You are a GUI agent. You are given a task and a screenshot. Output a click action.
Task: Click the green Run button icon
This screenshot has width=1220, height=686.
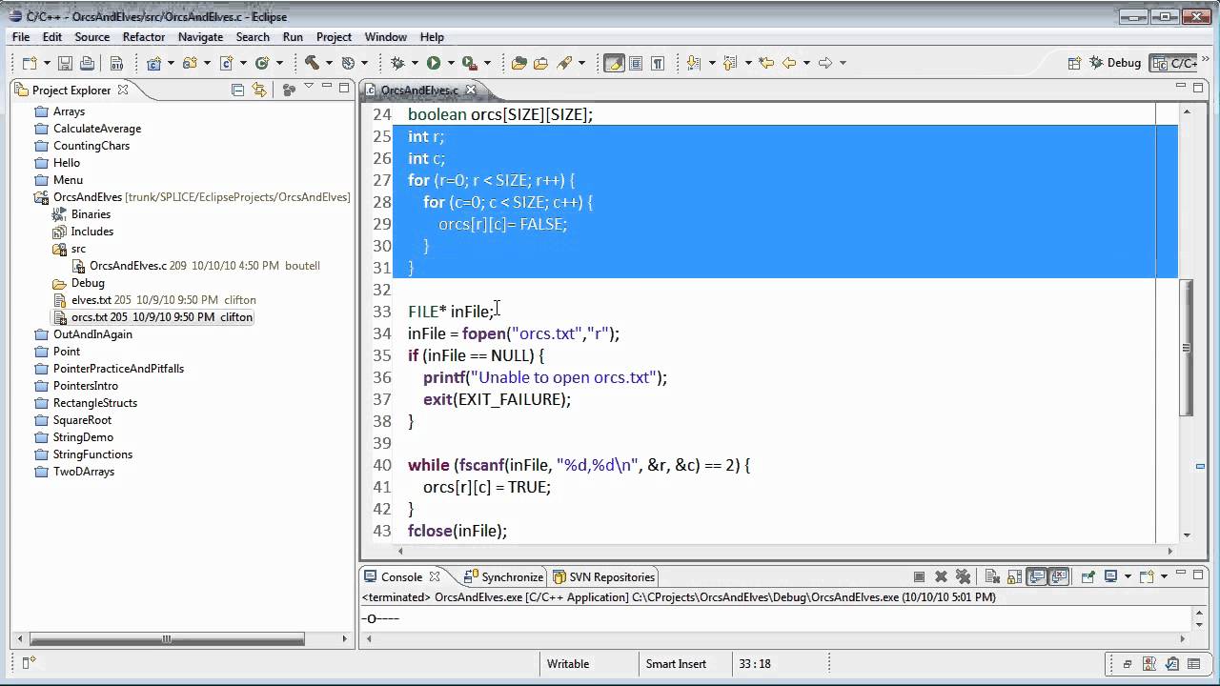click(434, 63)
